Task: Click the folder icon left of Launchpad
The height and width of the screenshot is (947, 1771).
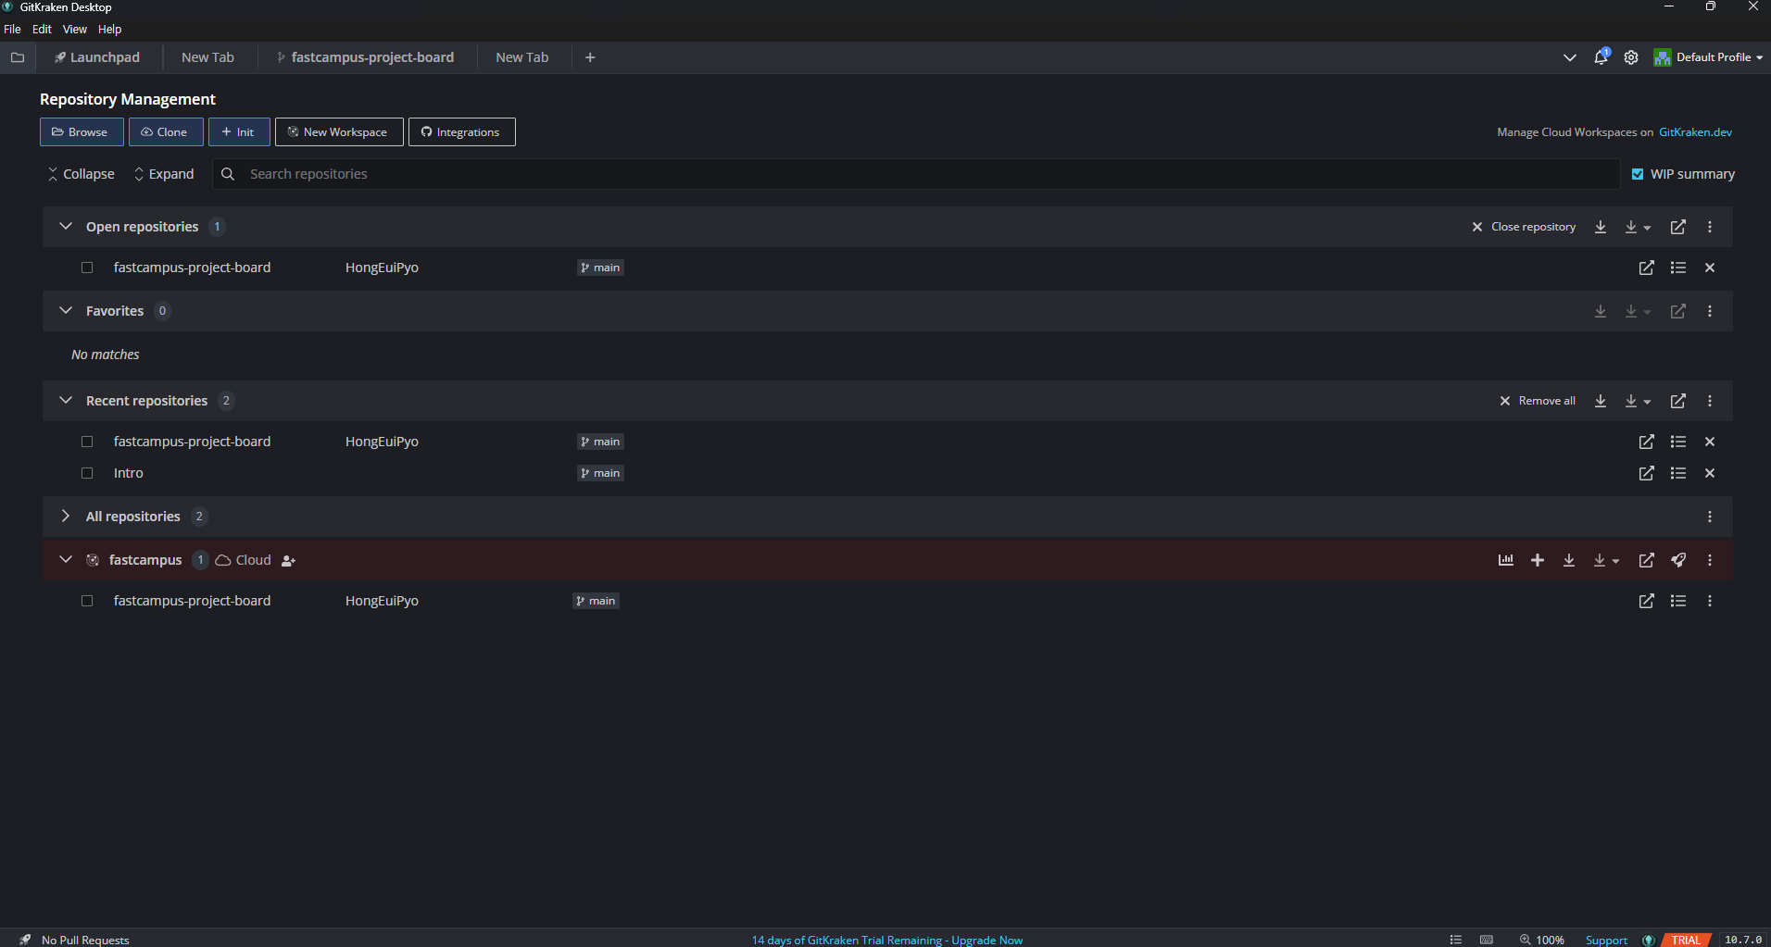Action: pos(18,57)
